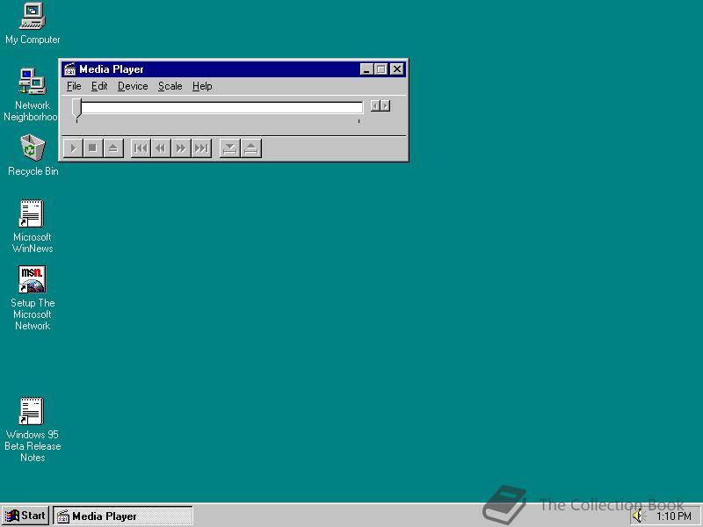Click the 1:10 PM clock
The width and height of the screenshot is (703, 527).
pos(673,516)
